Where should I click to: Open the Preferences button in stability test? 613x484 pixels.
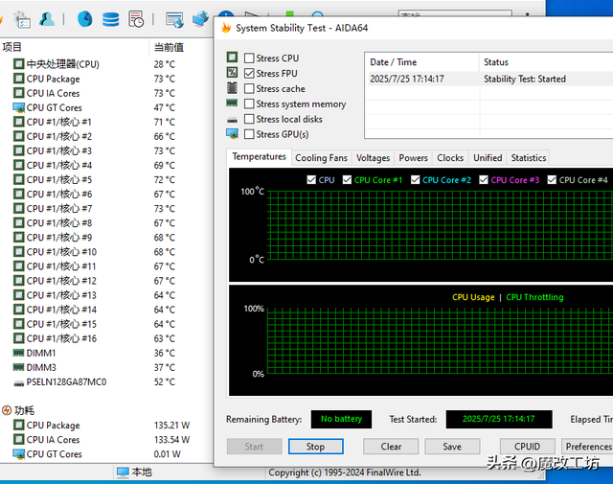(x=587, y=447)
